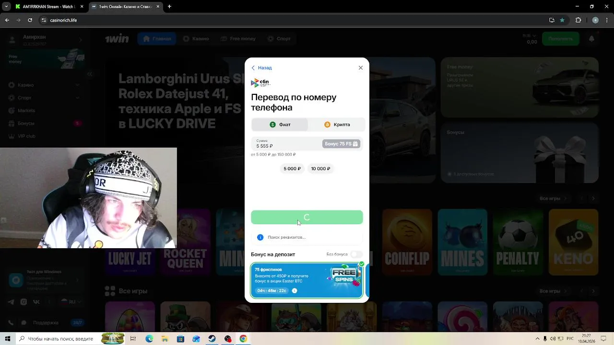The image size is (614, 345).
Task: Open the KENO game tile
Action: [573, 242]
